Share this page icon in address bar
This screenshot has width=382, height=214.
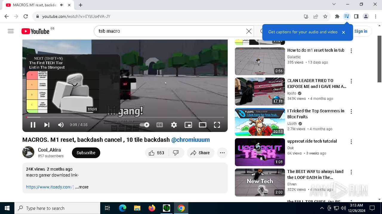(316, 16)
